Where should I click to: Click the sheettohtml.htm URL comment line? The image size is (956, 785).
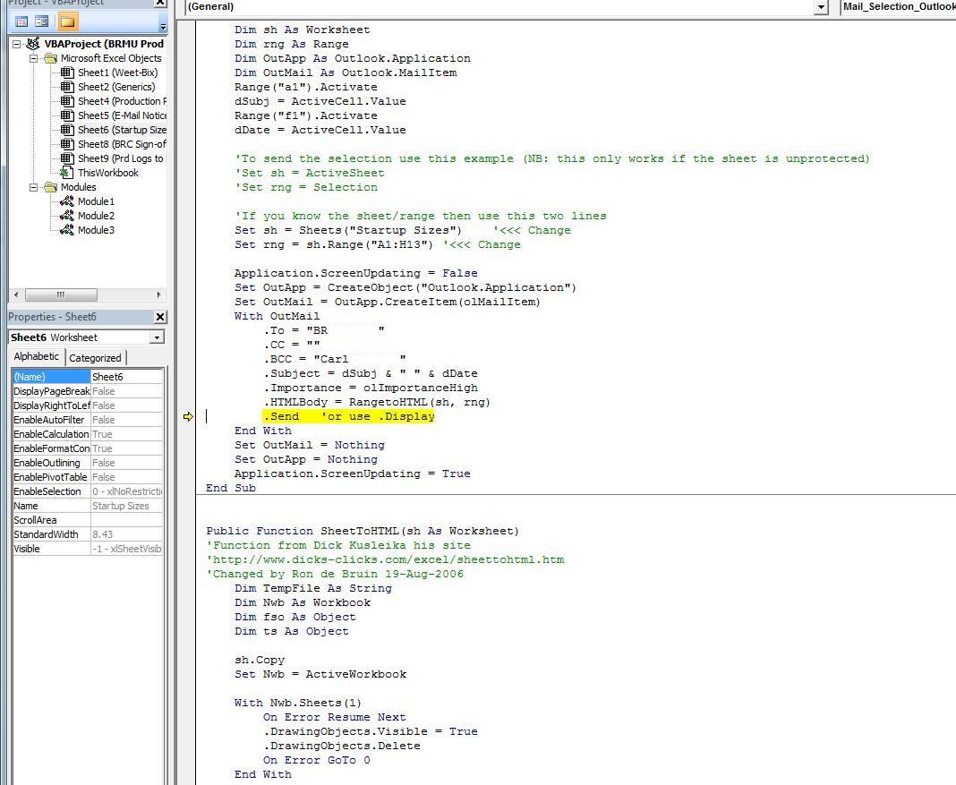tap(385, 560)
